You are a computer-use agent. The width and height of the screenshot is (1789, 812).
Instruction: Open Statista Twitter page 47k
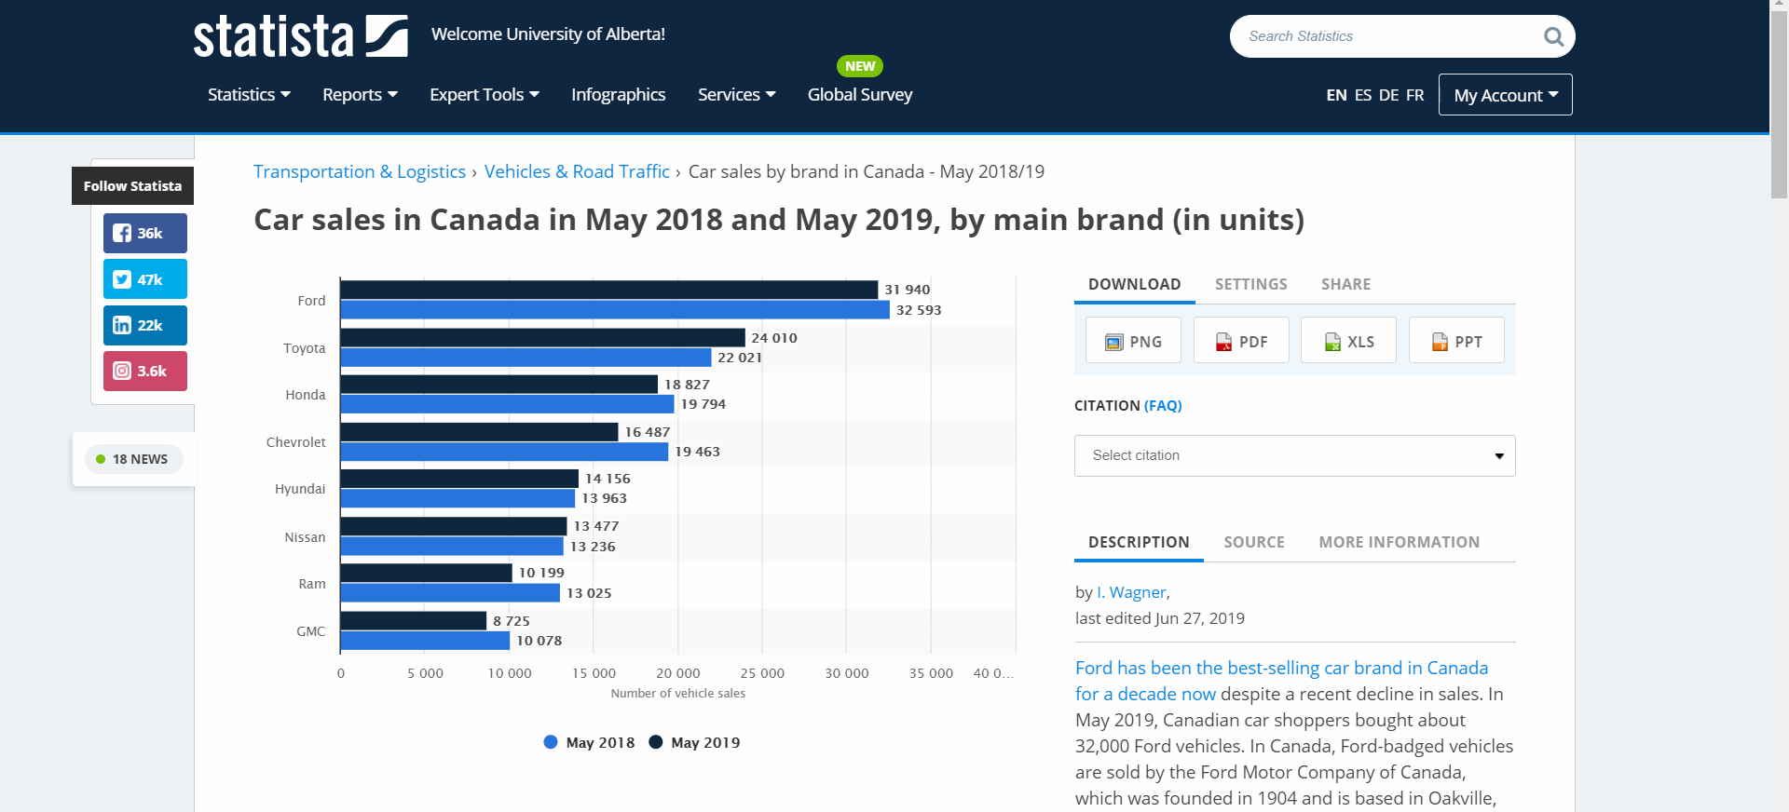(145, 279)
